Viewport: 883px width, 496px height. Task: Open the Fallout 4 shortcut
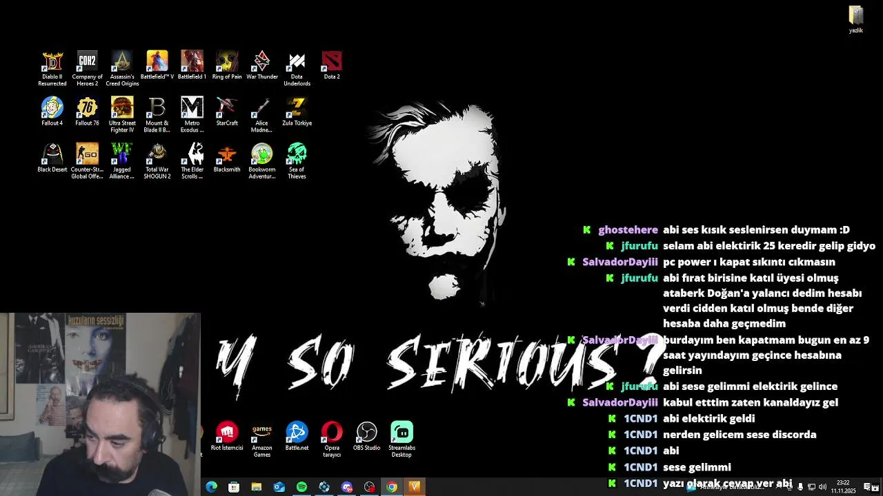coord(52,112)
